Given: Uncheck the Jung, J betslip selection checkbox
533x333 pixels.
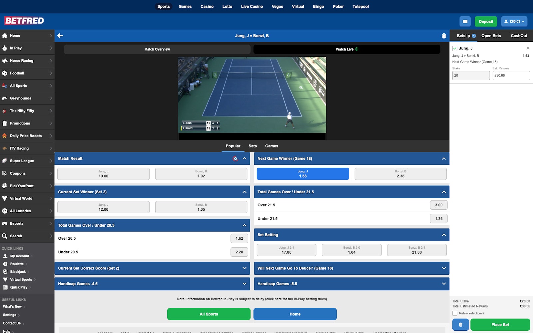Looking at the screenshot, I should [455, 48].
